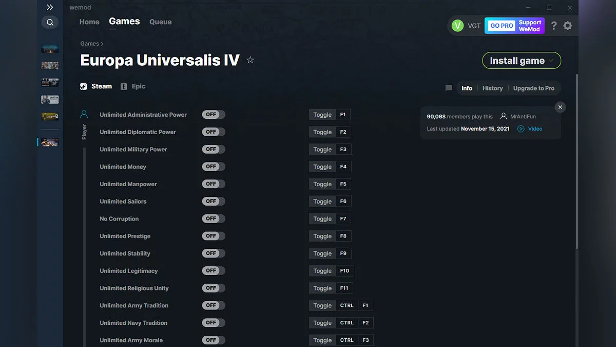Click the question mark help icon
This screenshot has width=616, height=347.
pyautogui.click(x=553, y=25)
